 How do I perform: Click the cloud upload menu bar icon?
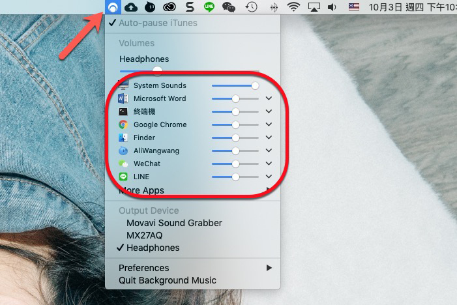click(x=131, y=7)
